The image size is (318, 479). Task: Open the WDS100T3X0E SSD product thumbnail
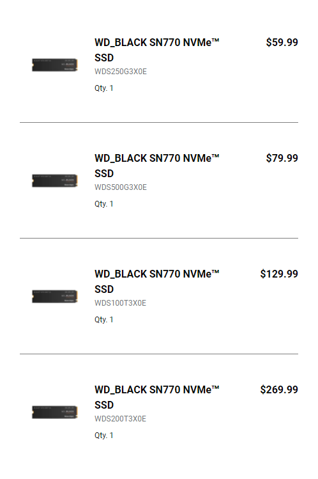click(55, 296)
